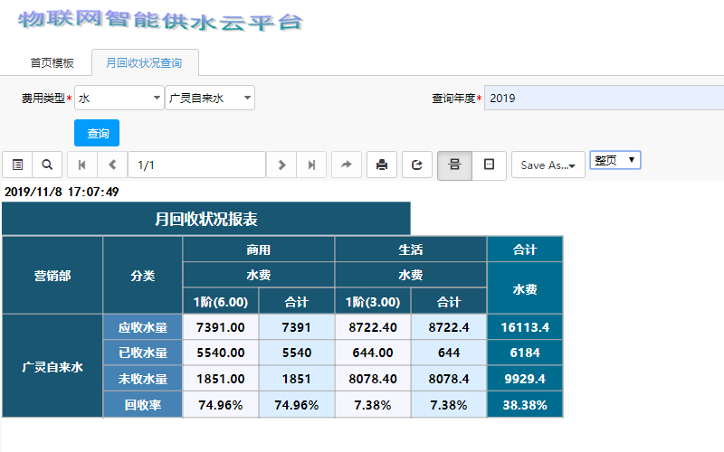
Task: Click the 月回收状况报表 title
Action: click(x=206, y=219)
